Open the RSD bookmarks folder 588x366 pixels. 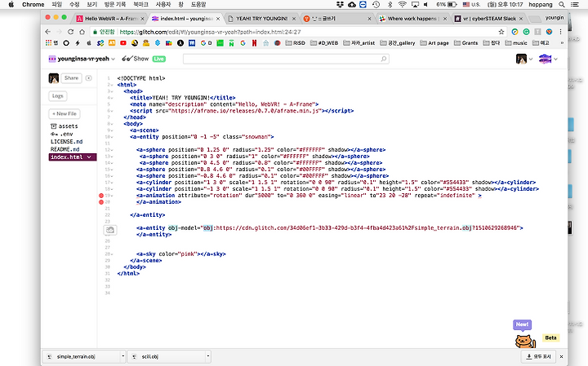click(x=295, y=43)
